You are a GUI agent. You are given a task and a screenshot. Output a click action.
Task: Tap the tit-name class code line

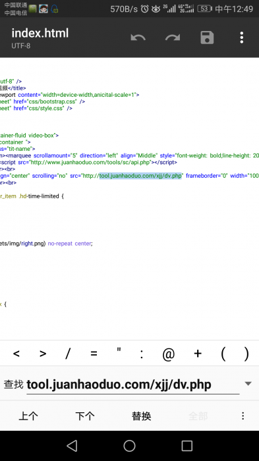(x=18, y=149)
